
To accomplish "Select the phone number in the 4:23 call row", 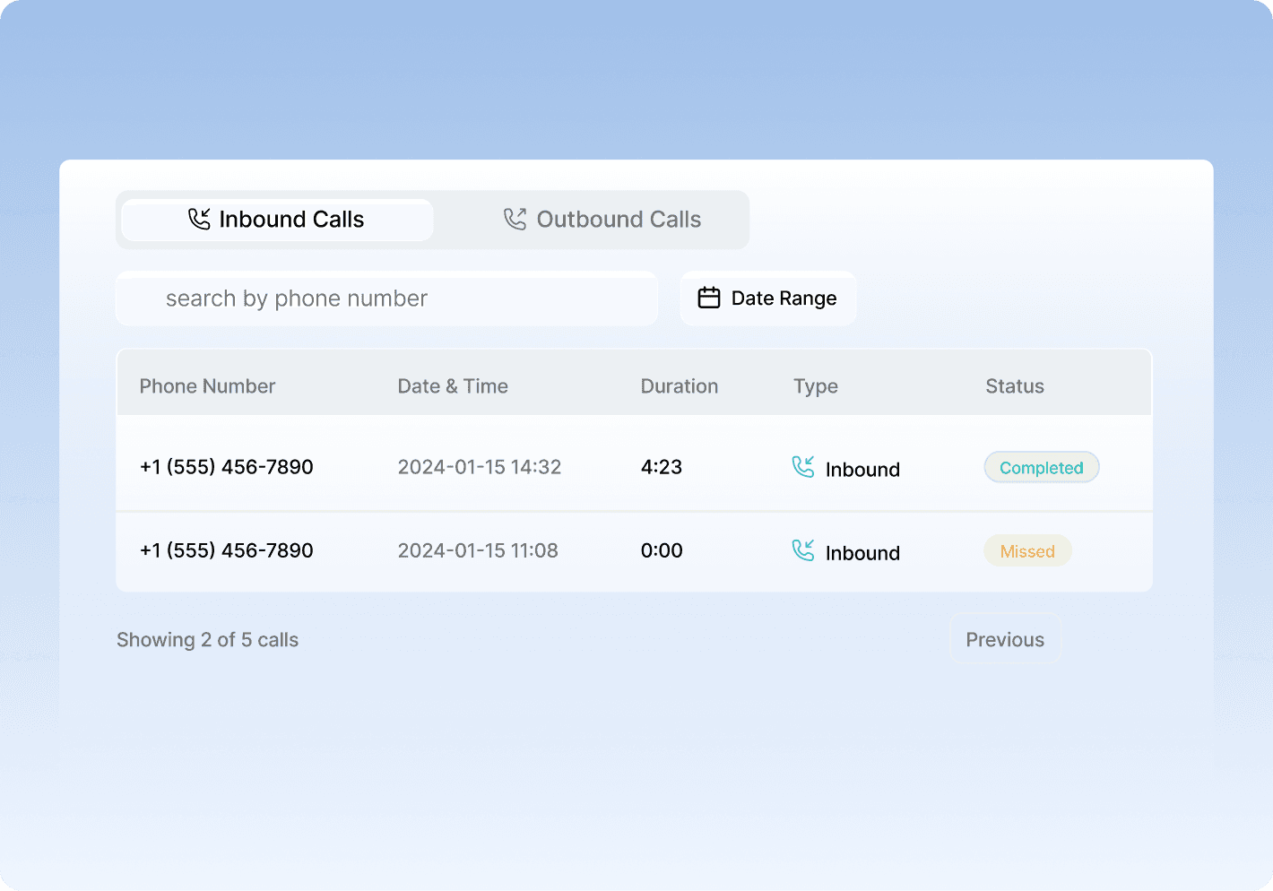I will coord(227,467).
